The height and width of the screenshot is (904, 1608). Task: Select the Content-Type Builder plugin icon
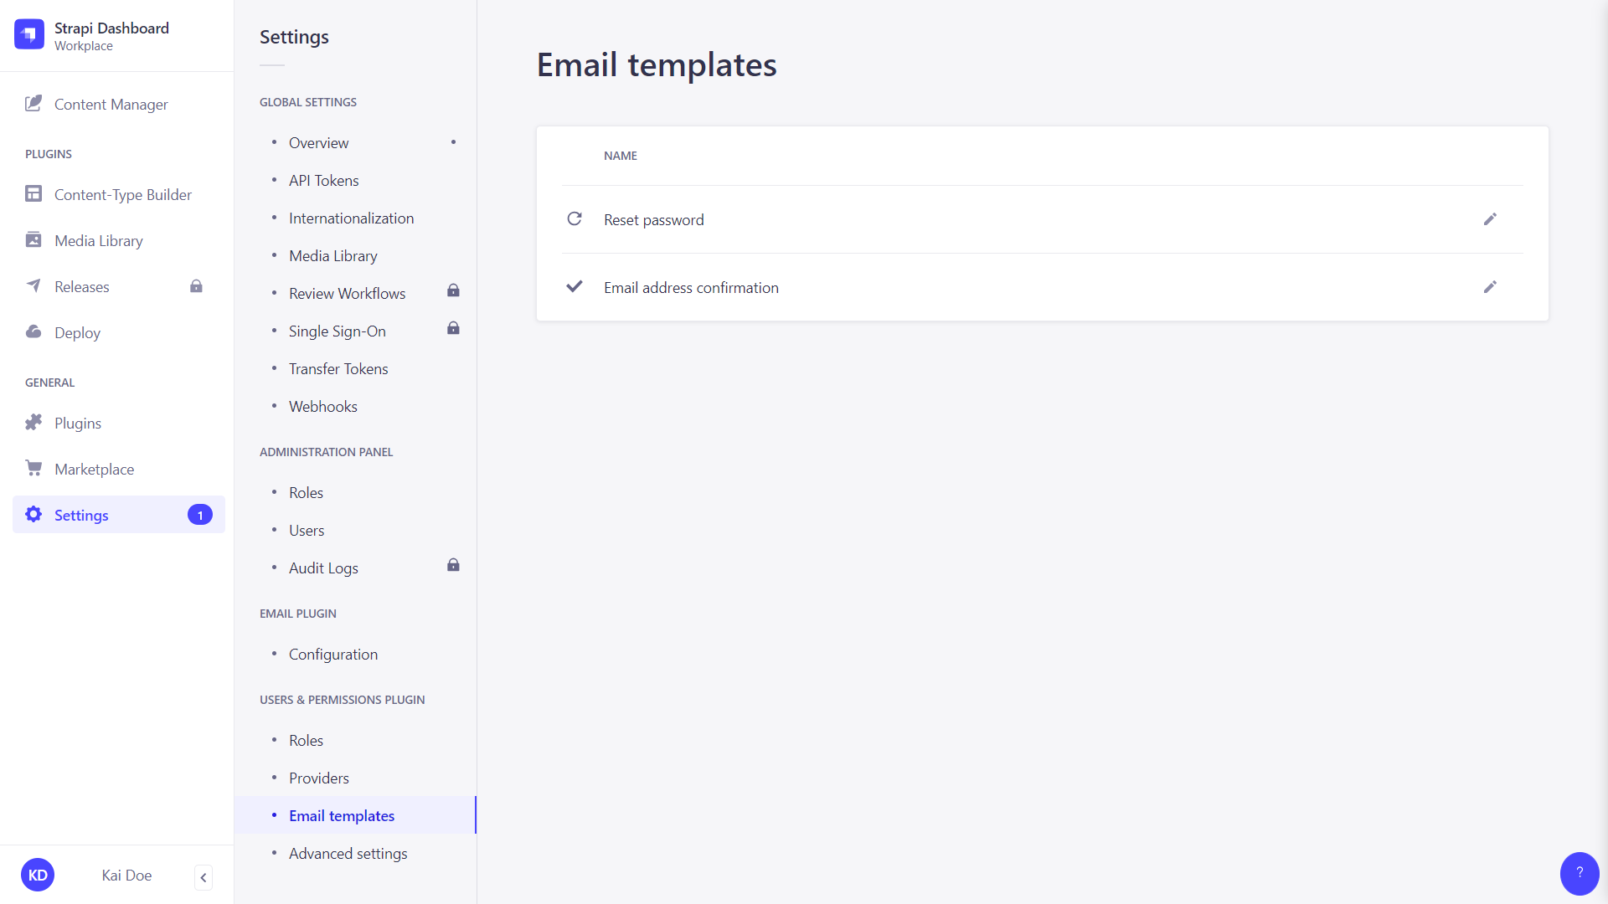pyautogui.click(x=33, y=193)
